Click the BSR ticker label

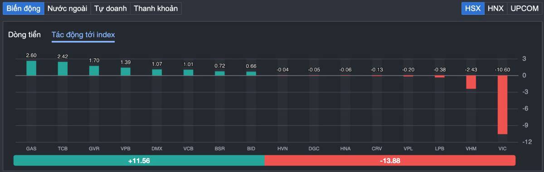coord(220,149)
